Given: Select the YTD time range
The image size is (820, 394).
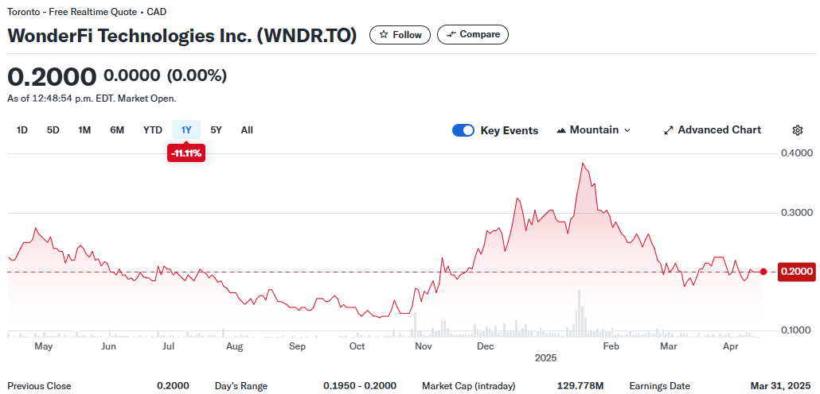Looking at the screenshot, I should 153,130.
